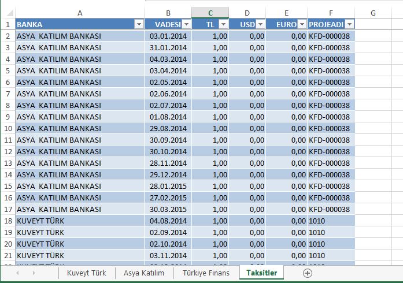Click date cell 03.11.2014
Viewport: 403px width, 283px height.
(x=168, y=255)
